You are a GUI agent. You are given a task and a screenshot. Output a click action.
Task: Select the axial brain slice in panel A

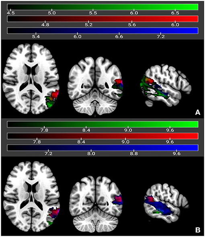point(31,78)
